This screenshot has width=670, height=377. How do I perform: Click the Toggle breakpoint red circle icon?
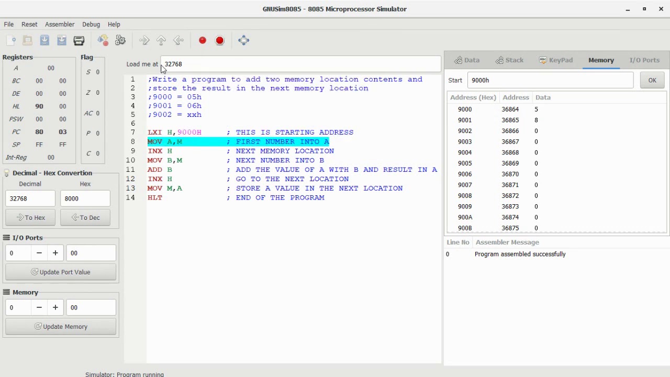point(203,40)
